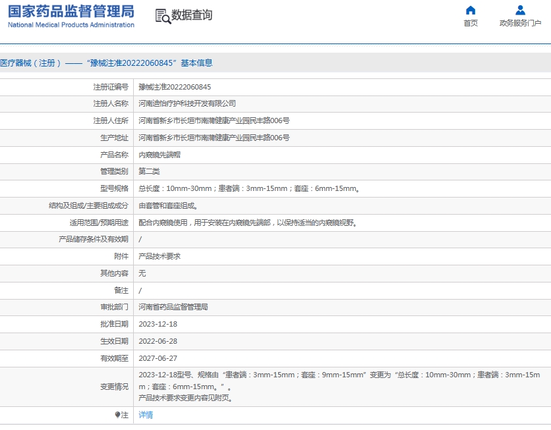
Task: Click product name 内窥镜先端帽
Action: (159, 155)
